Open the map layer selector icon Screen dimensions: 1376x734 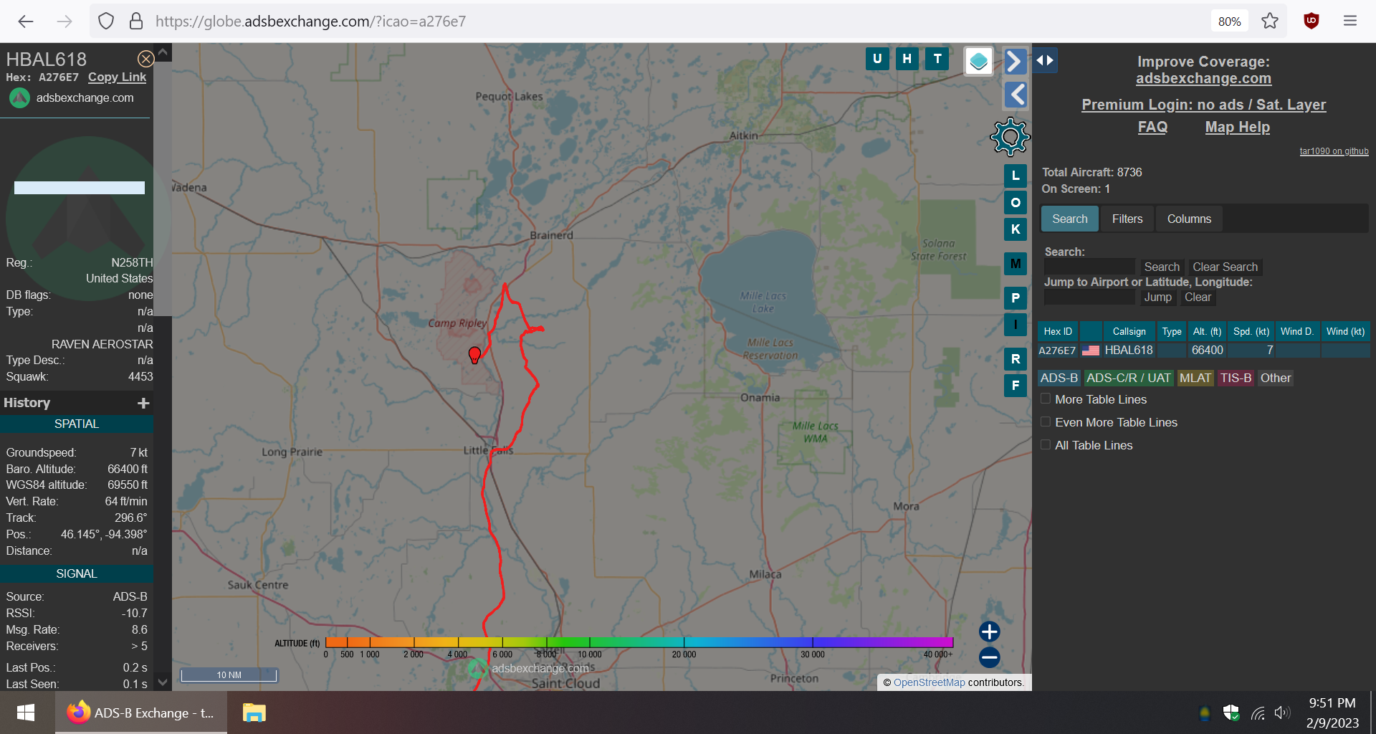978,61
